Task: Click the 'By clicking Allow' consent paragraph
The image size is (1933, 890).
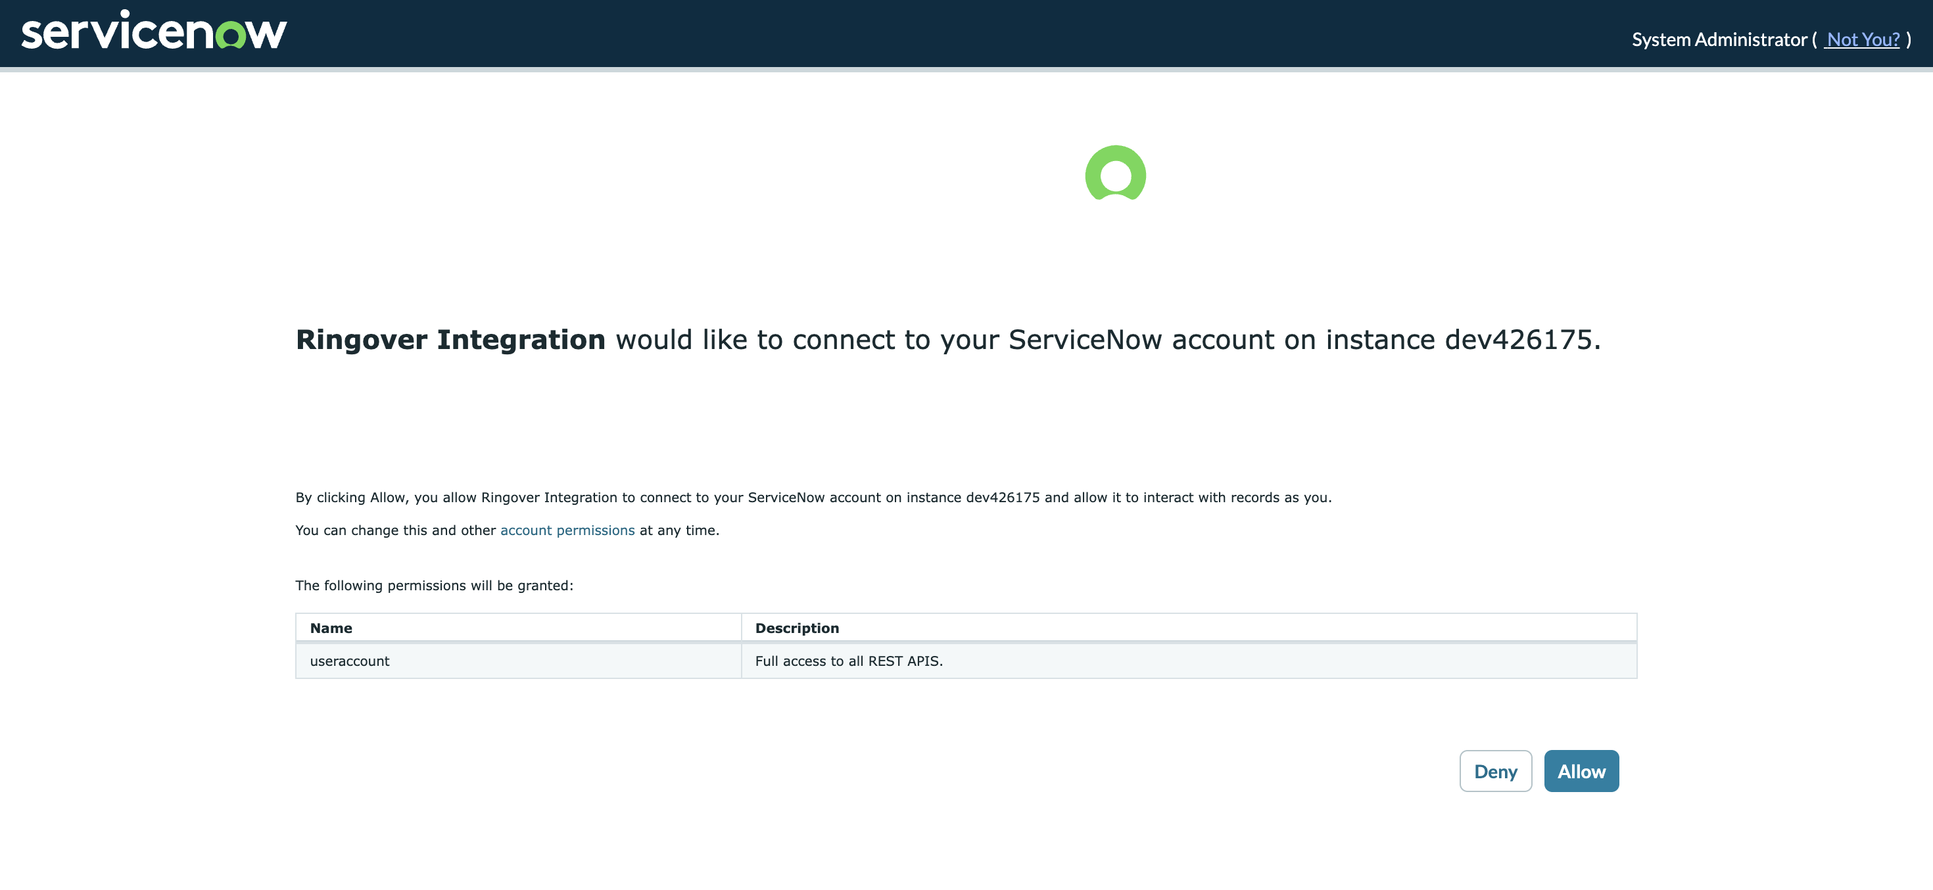Action: point(813,498)
